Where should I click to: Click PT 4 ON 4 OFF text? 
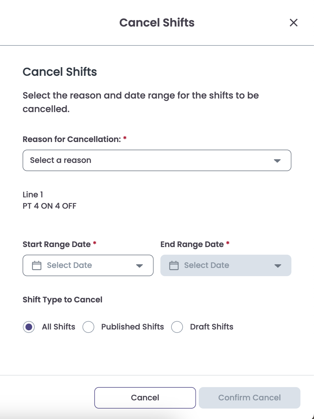49,206
